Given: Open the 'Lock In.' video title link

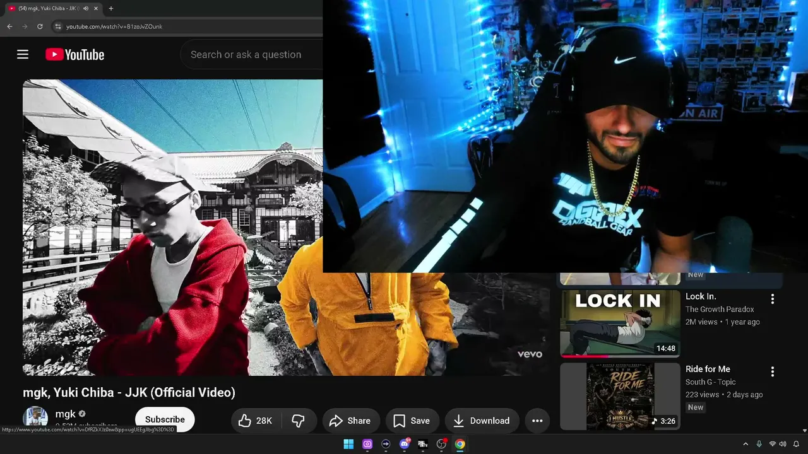Looking at the screenshot, I should pos(701,296).
